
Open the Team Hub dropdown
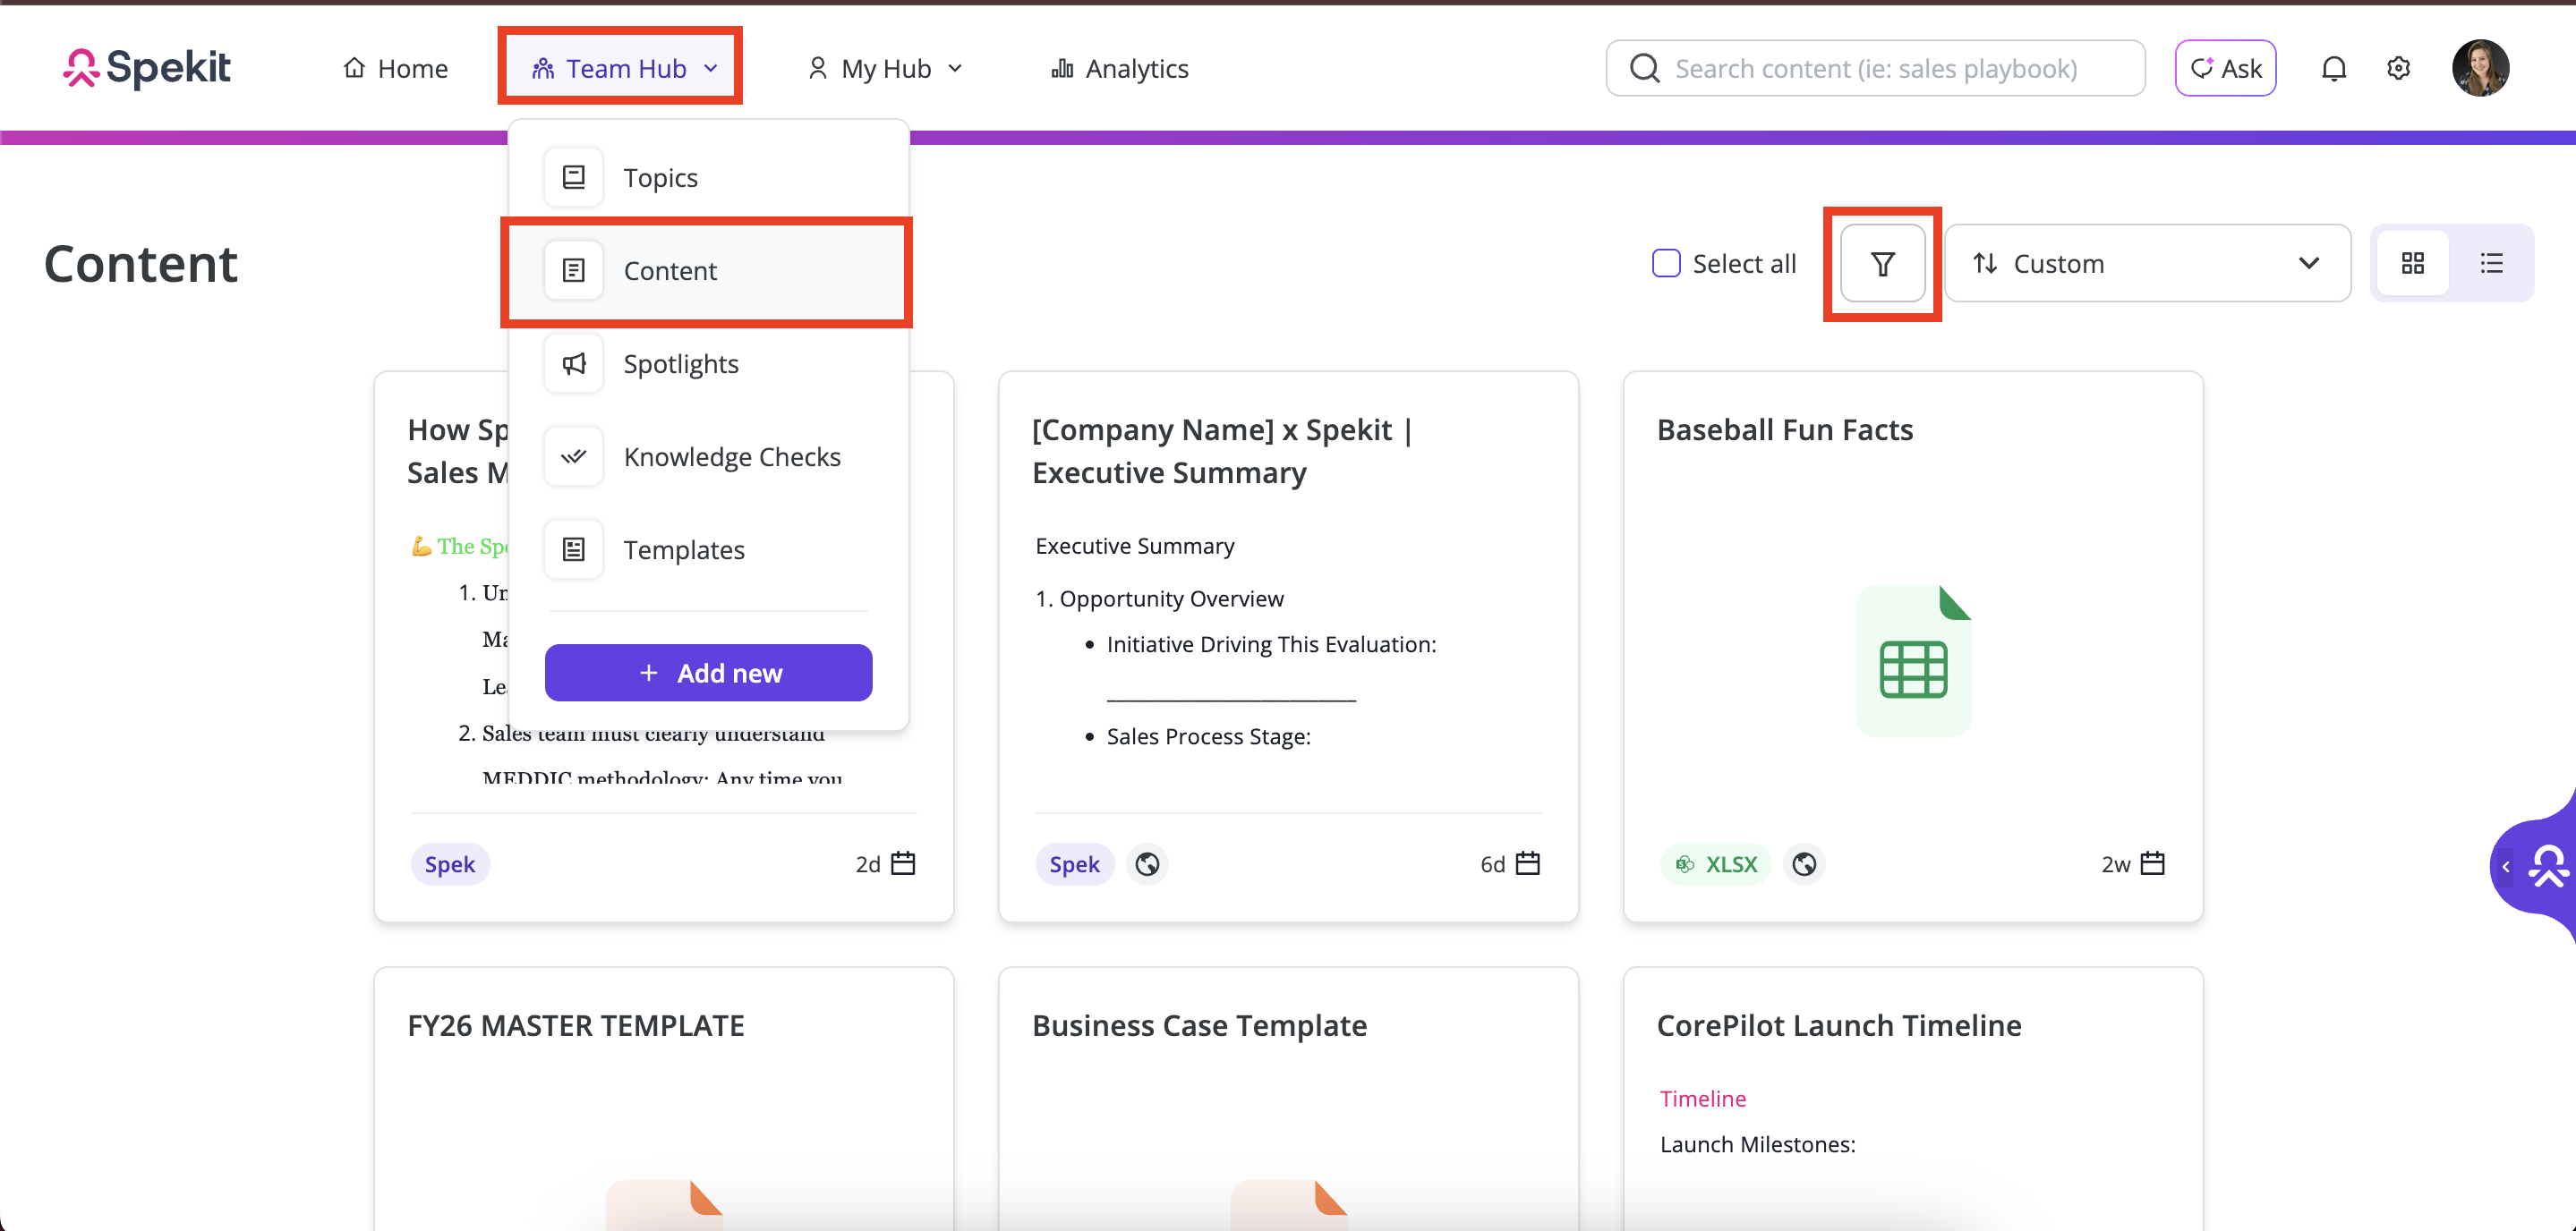624,68
